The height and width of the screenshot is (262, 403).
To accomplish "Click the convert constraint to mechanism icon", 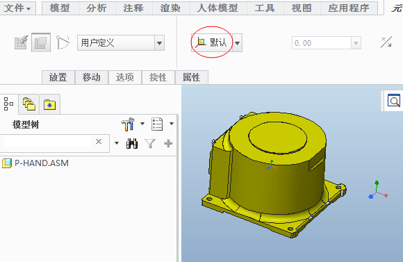I will 63,42.
